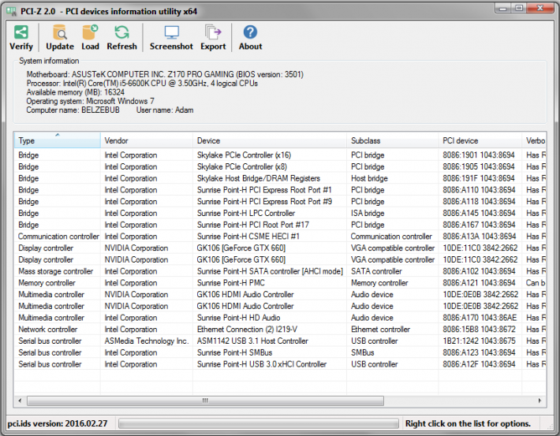
Task: Click the Verbose column header
Action: pos(534,140)
